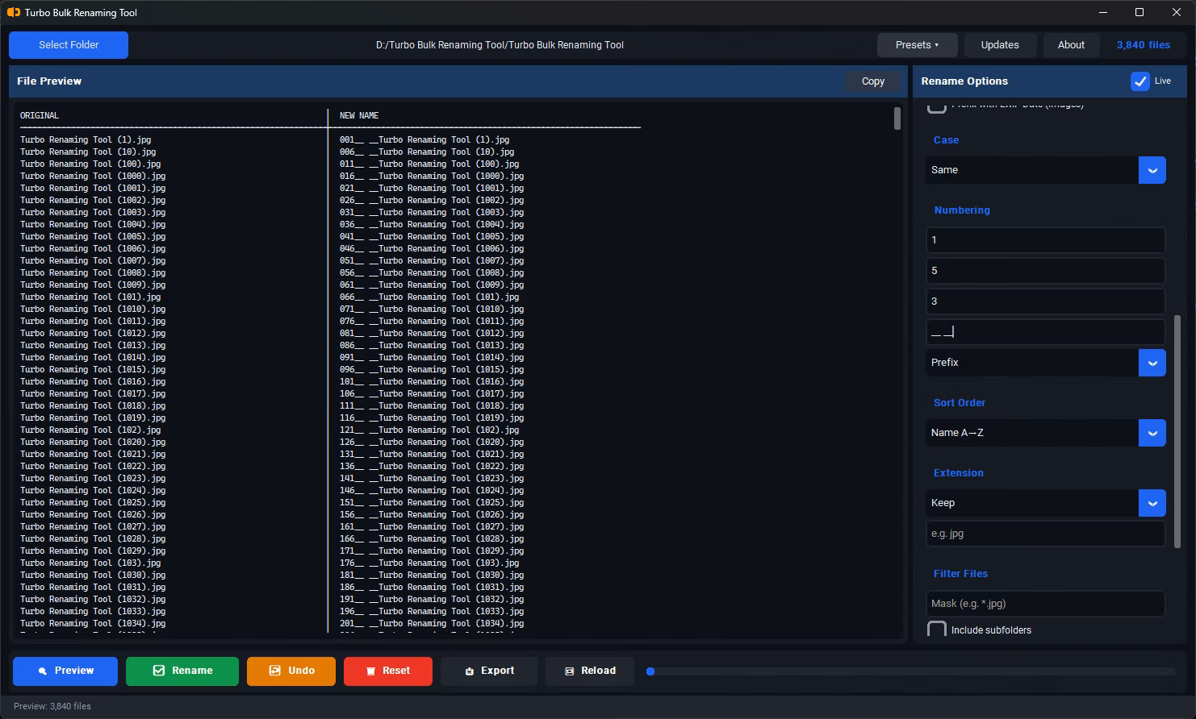Click the trash icon on Reset button
The image size is (1196, 719).
(x=370, y=671)
